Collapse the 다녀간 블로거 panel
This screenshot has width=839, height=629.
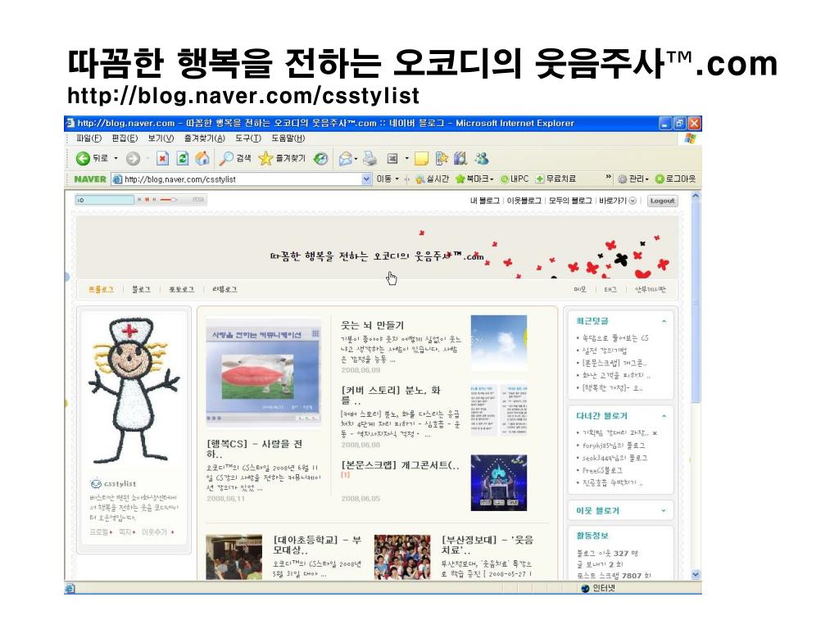point(664,416)
